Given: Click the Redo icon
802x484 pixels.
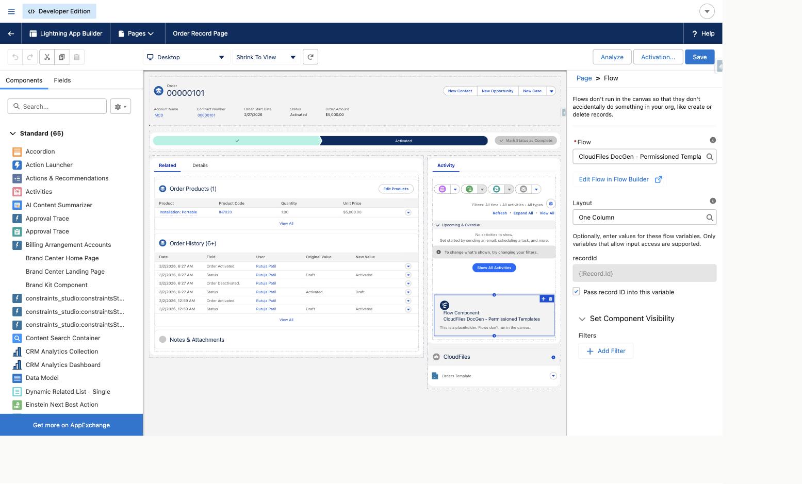Looking at the screenshot, I should [30, 57].
